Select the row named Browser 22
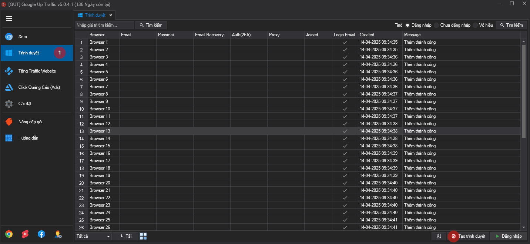 [x=298, y=198]
